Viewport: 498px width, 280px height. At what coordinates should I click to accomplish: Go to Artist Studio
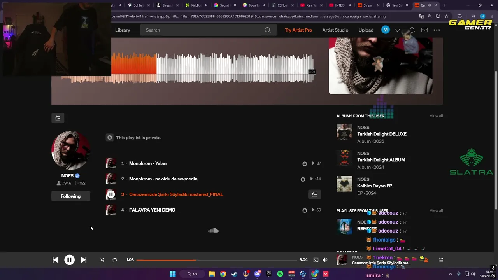(335, 30)
